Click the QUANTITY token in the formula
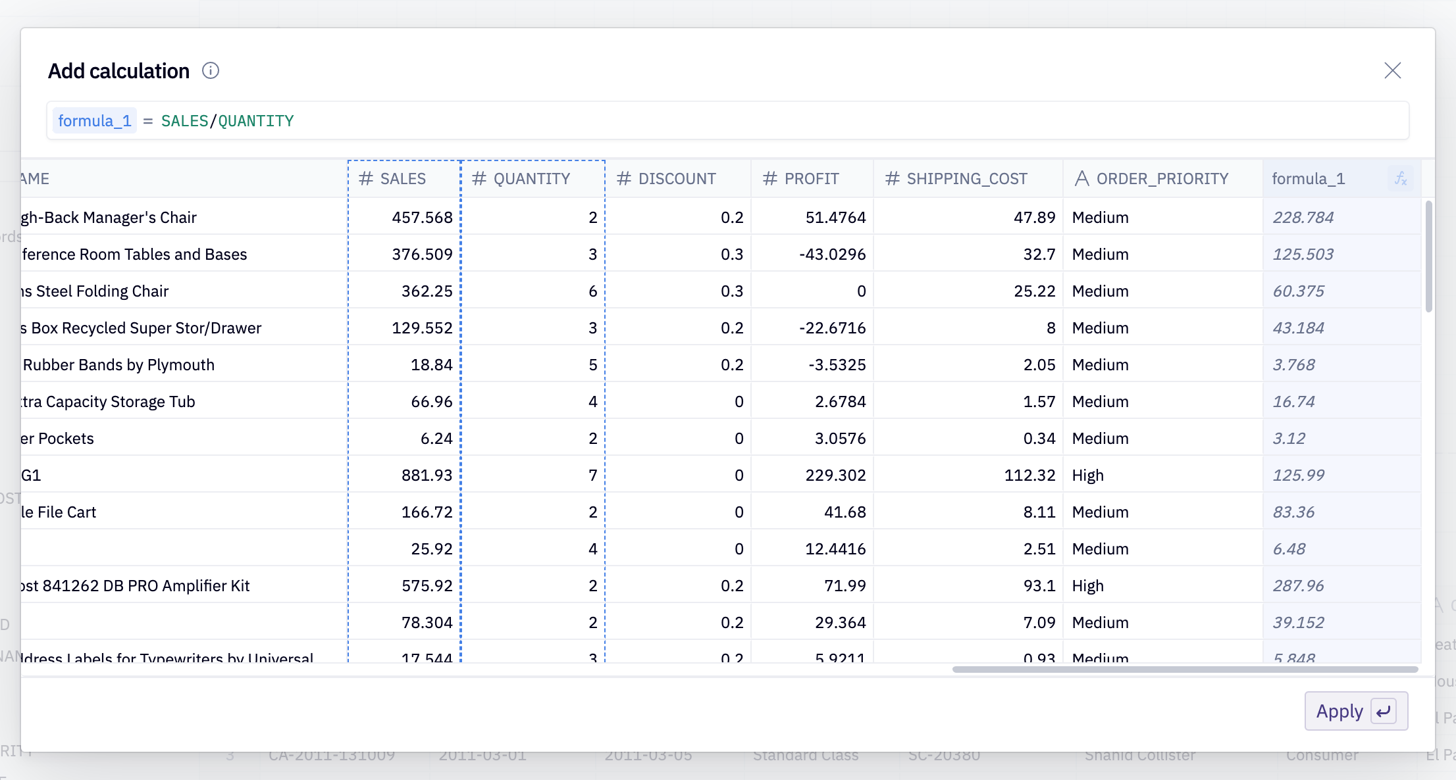This screenshot has height=780, width=1456. (x=256, y=121)
